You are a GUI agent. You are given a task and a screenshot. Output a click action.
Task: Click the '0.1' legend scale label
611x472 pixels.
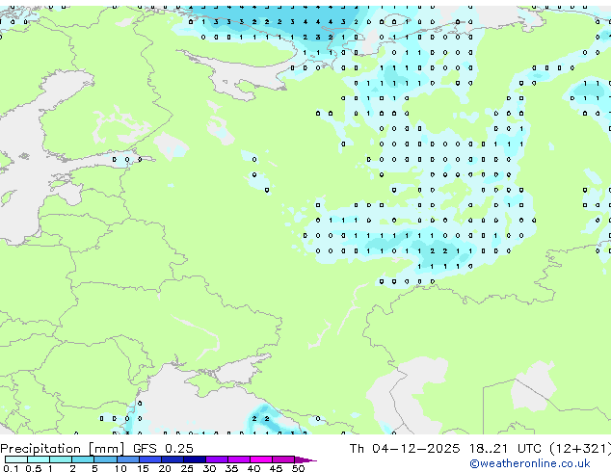11,468
